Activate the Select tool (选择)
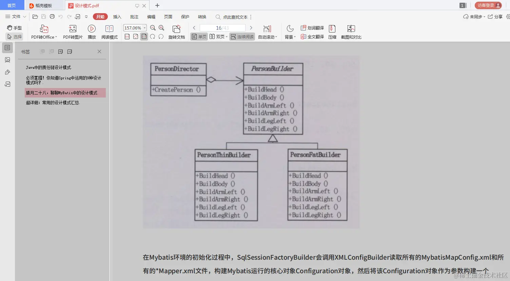510x281 pixels. click(x=14, y=37)
